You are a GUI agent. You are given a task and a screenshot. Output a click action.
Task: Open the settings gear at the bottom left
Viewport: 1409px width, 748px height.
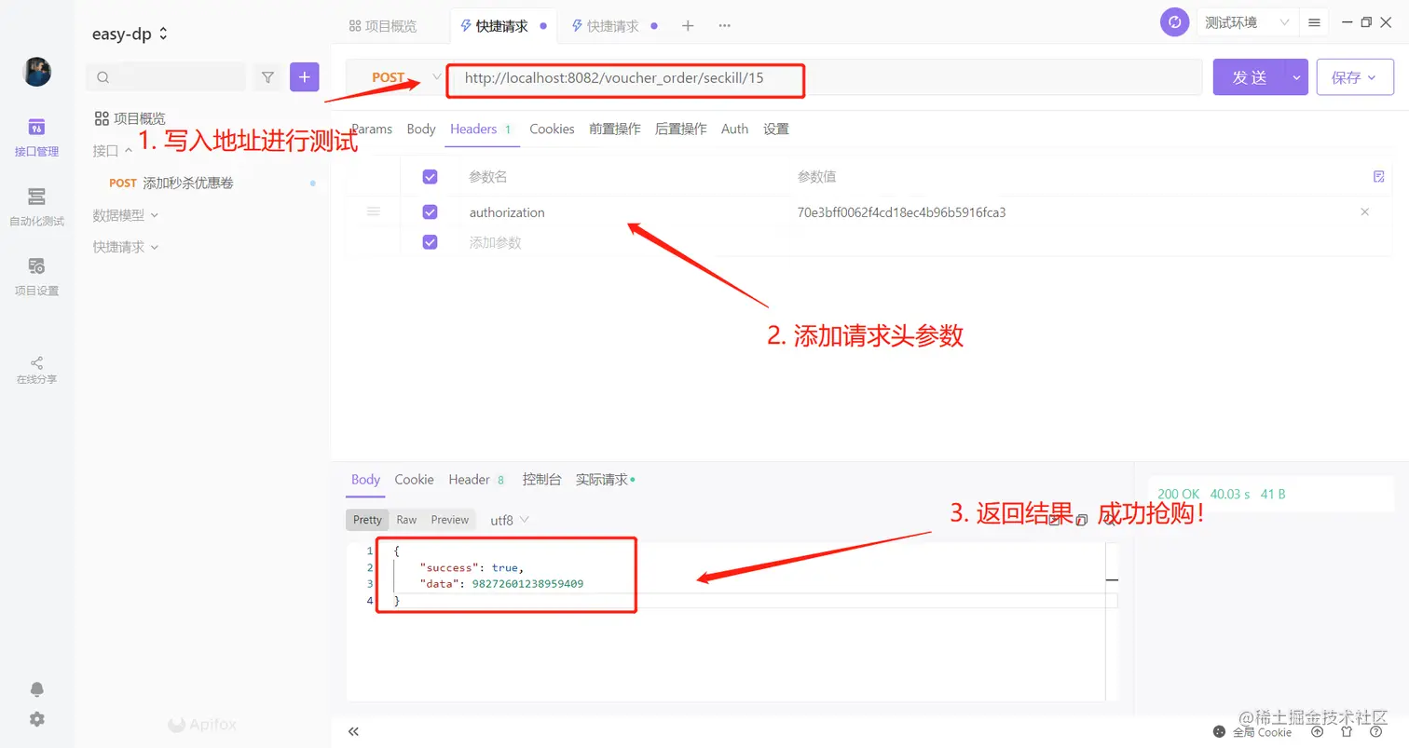[x=36, y=718]
